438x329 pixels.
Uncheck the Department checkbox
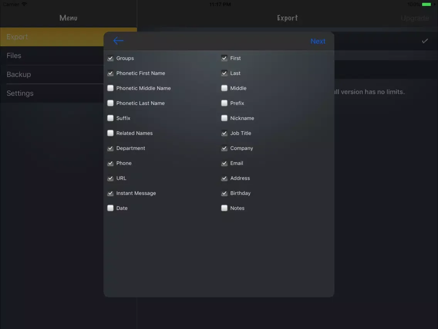coord(110,148)
